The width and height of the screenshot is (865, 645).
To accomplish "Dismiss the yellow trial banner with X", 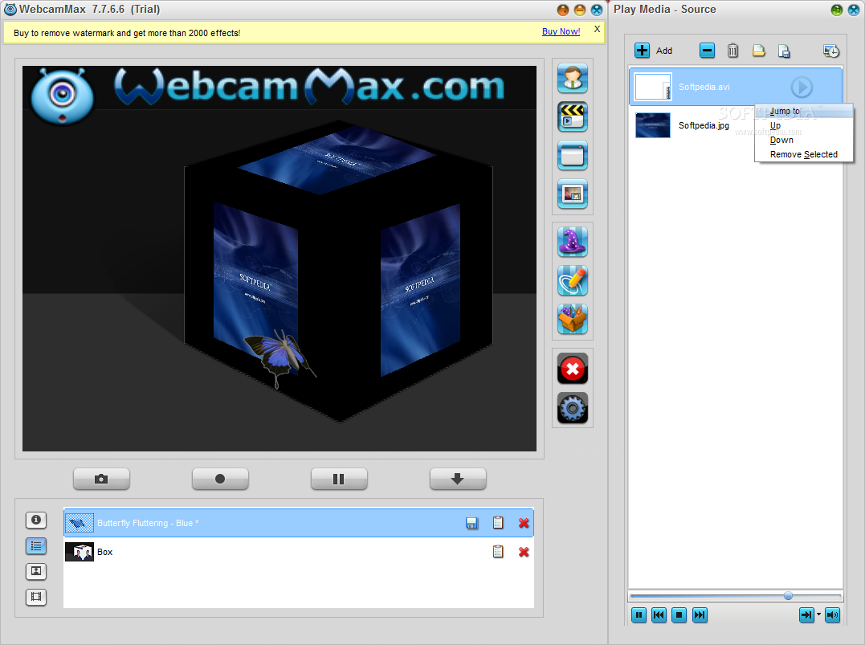I will click(597, 29).
